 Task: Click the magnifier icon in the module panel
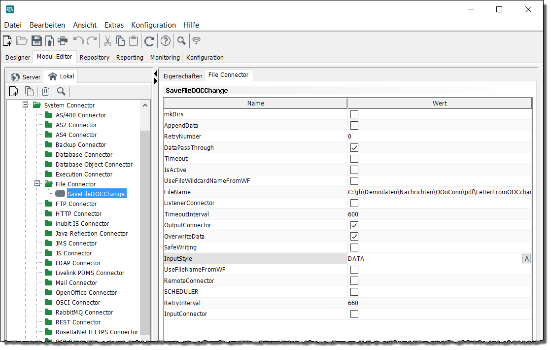point(61,91)
